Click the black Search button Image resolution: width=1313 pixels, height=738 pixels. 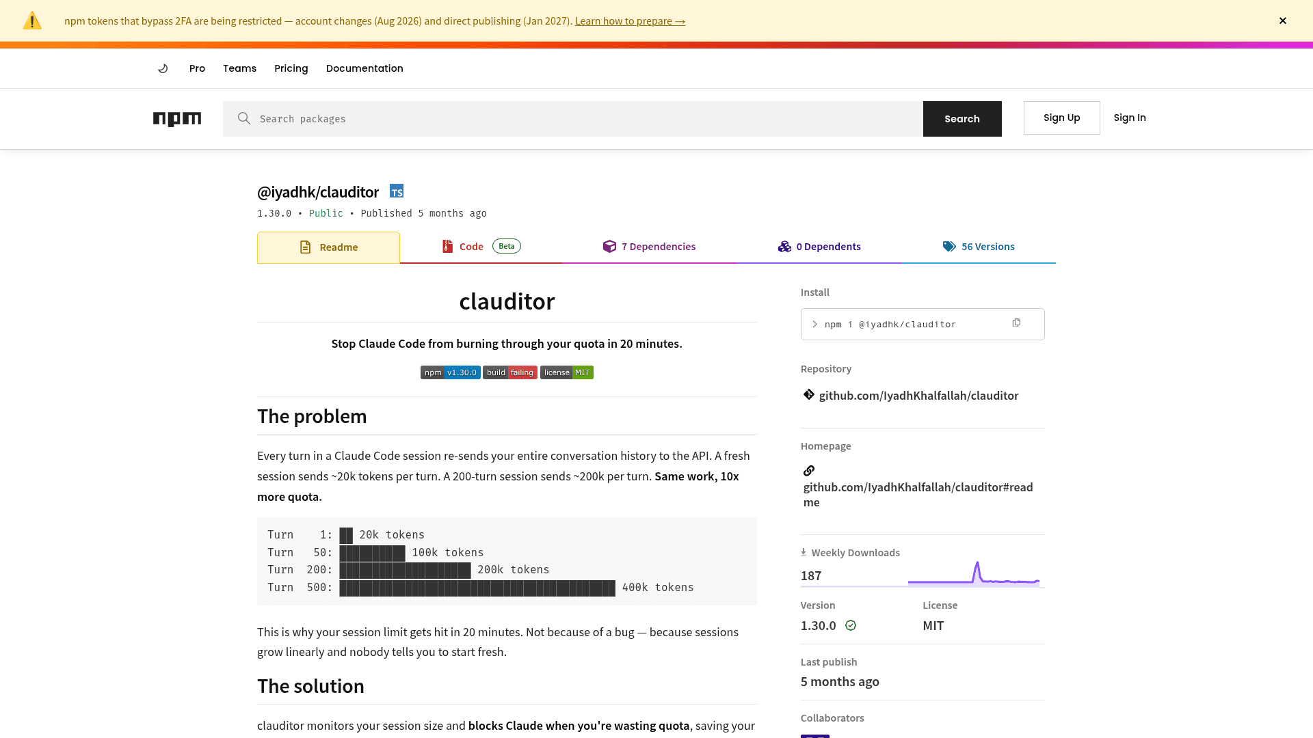(962, 119)
